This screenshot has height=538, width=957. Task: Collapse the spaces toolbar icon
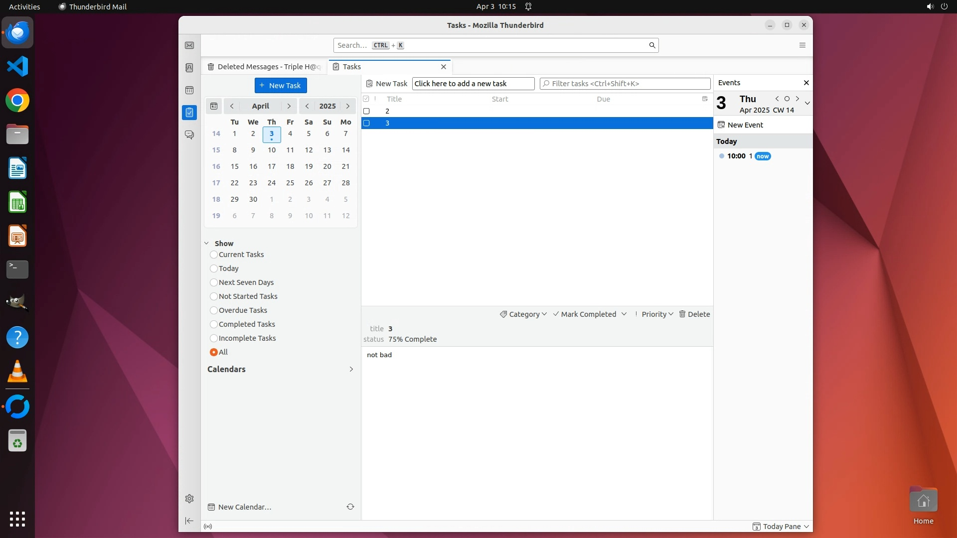pyautogui.click(x=189, y=521)
